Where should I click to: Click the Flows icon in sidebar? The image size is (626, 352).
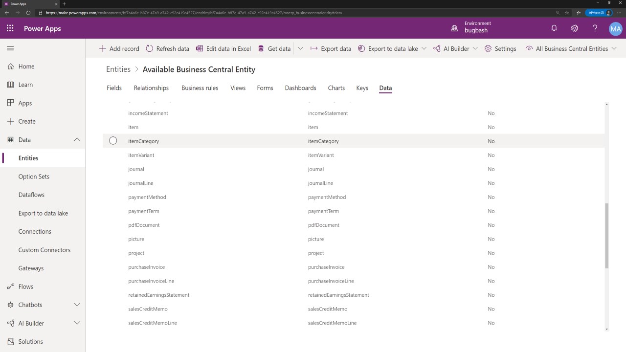pos(10,286)
